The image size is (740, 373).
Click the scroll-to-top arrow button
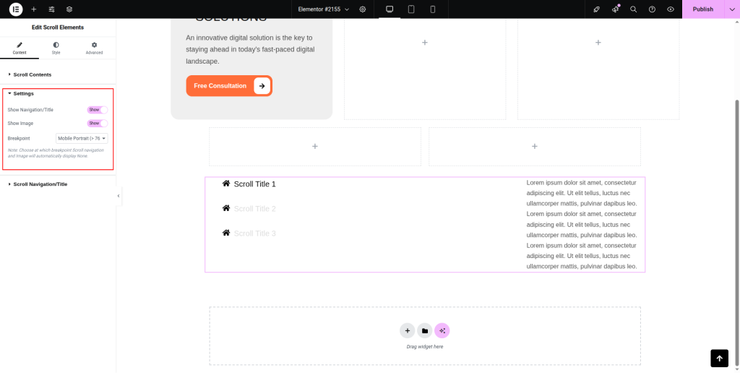[719, 359]
